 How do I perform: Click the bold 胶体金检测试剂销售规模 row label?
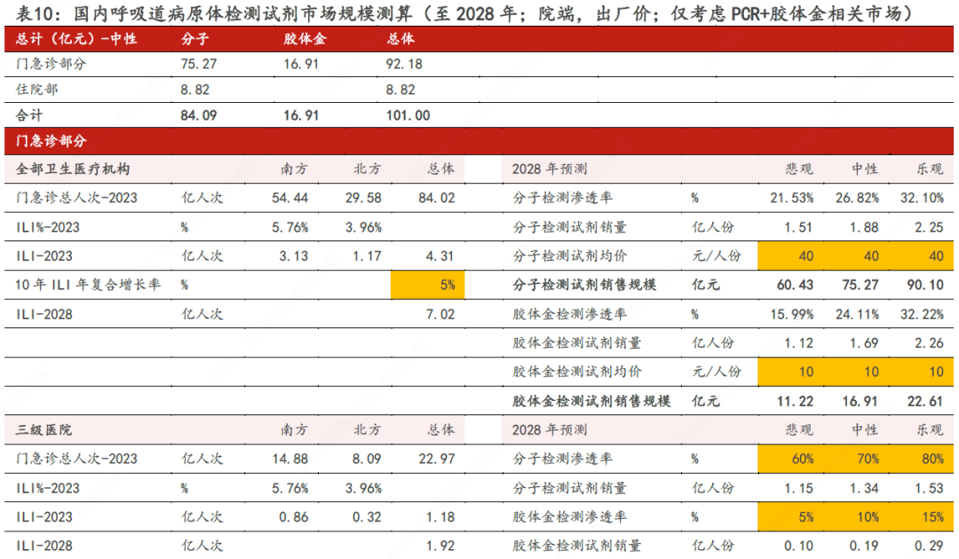(x=591, y=401)
